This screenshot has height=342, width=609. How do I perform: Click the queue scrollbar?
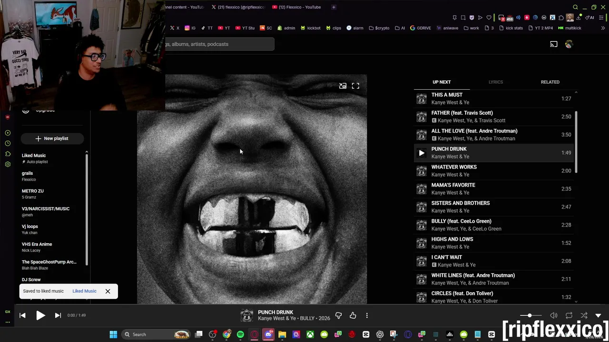tap(576, 142)
